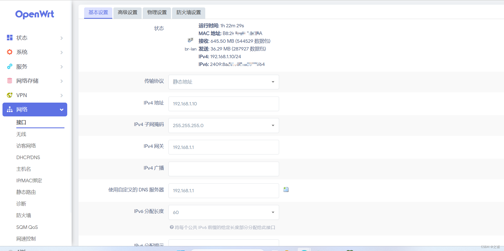Expand the 状态 sidebar menu chevron
504x251 pixels.
[x=62, y=38]
